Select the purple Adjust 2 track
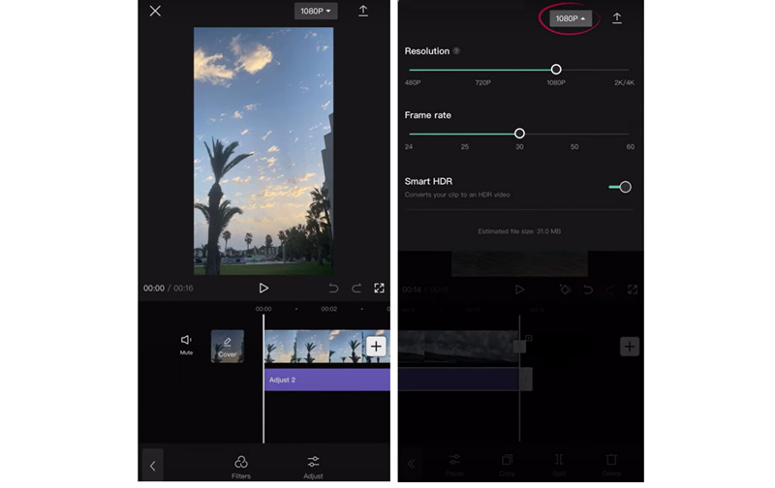The height and width of the screenshot is (488, 775). [x=326, y=380]
